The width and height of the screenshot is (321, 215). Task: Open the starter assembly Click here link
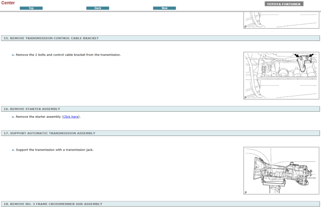pyautogui.click(x=71, y=117)
